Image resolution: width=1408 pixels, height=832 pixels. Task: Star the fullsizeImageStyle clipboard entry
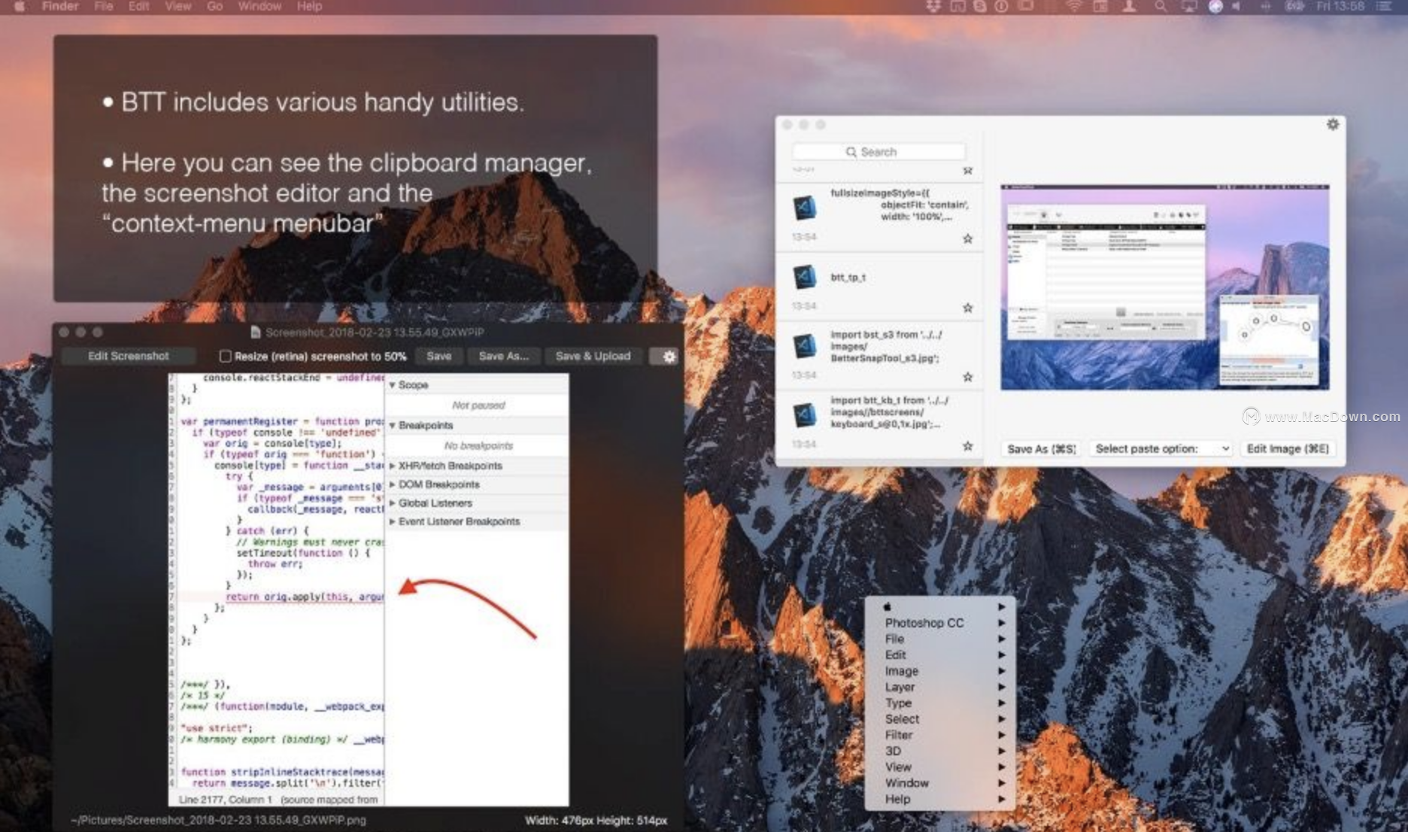pyautogui.click(x=968, y=239)
